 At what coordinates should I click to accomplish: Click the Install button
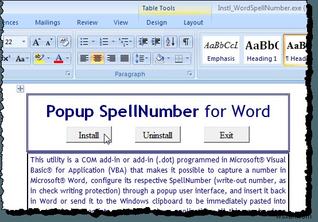pyautogui.click(x=89, y=135)
